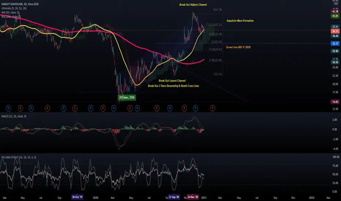Click the 2022 label on time axis

tap(312, 198)
